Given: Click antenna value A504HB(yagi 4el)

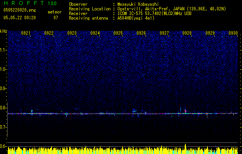Looking at the screenshot, I should (136, 18).
